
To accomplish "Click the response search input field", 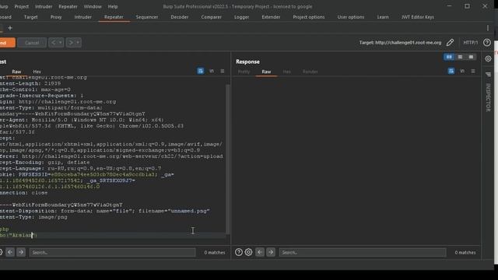I will [363, 252].
